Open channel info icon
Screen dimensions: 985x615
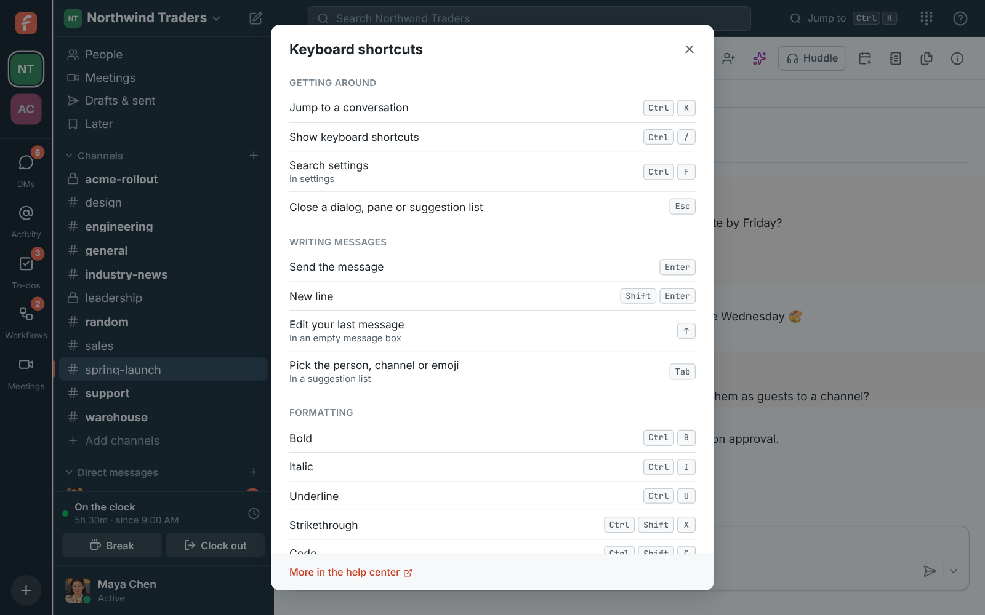(x=957, y=58)
